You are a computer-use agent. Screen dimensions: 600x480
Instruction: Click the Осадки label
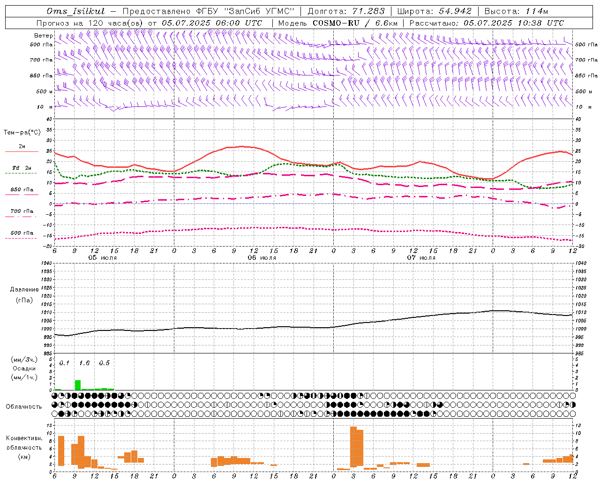24,369
